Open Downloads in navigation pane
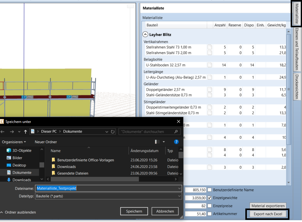The image size is (302, 222). [19, 180]
